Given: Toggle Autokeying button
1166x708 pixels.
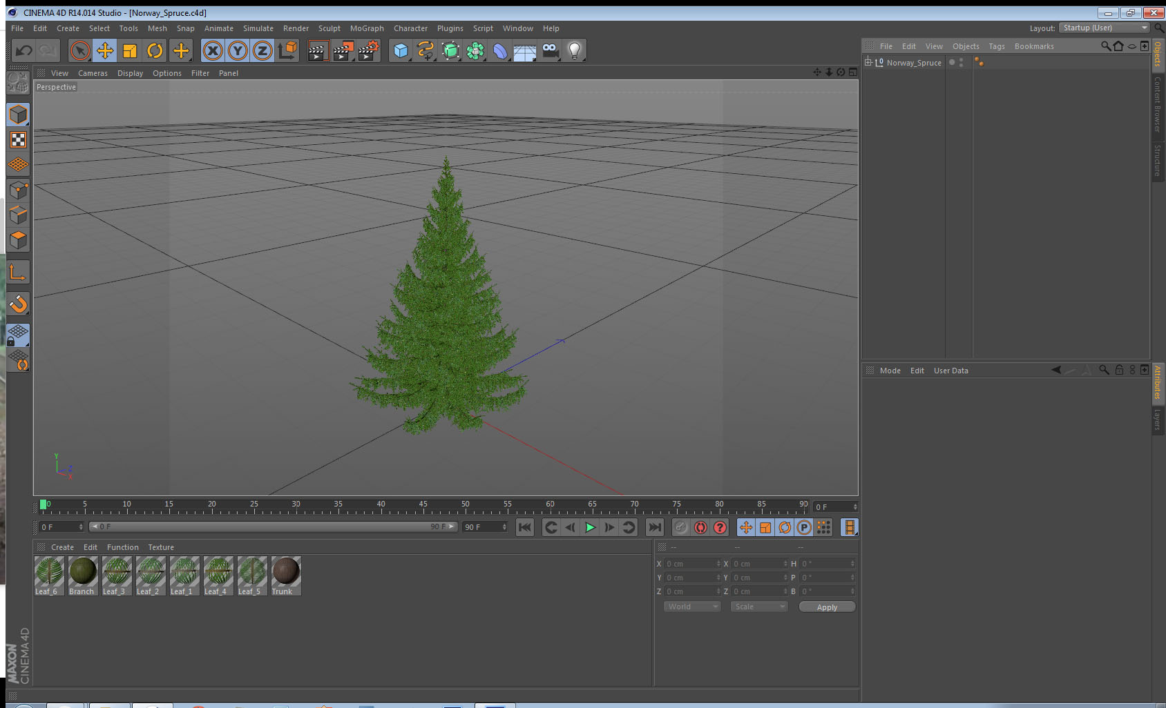Looking at the screenshot, I should pos(700,527).
